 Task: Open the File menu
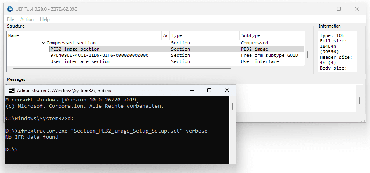(10, 19)
